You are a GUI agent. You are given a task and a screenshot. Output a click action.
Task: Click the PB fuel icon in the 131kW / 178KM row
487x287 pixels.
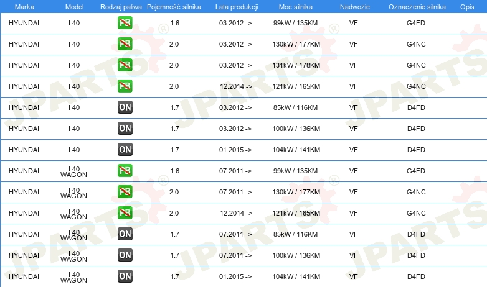[125, 65]
